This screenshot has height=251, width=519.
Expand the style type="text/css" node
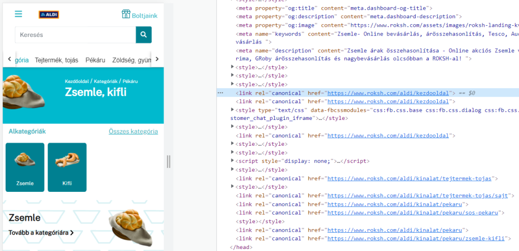tap(232, 110)
